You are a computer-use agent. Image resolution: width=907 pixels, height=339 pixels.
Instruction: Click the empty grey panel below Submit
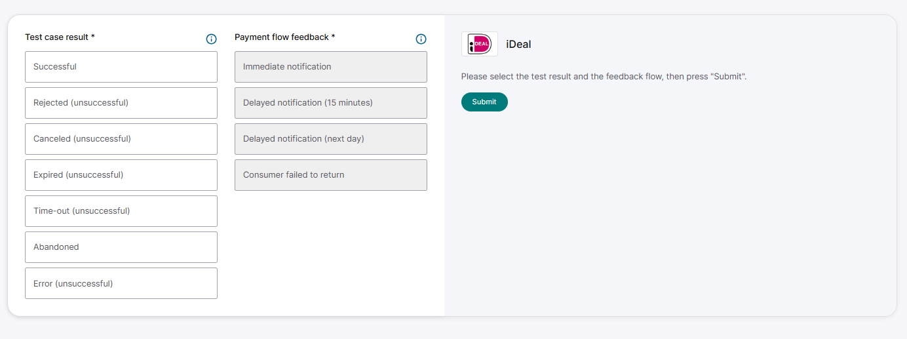668,216
